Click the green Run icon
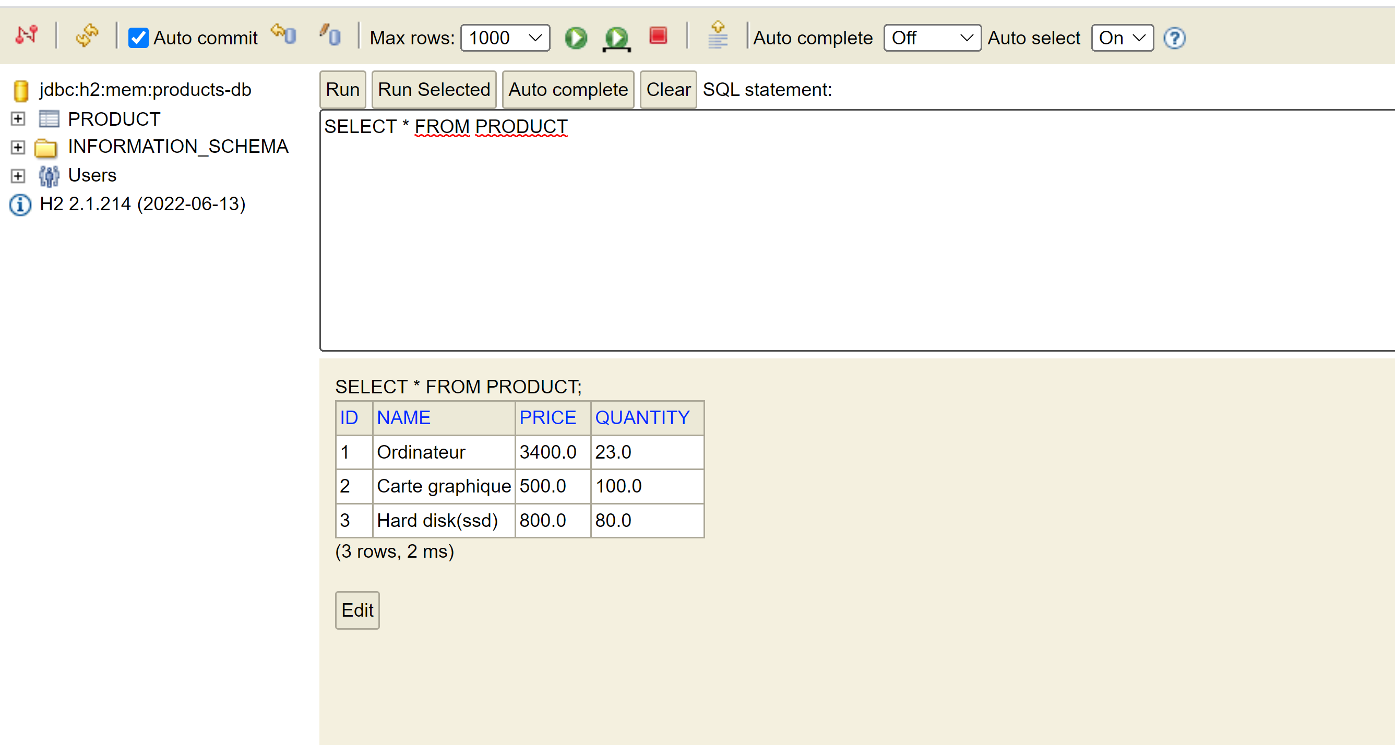This screenshot has height=745, width=1395. pyautogui.click(x=576, y=38)
